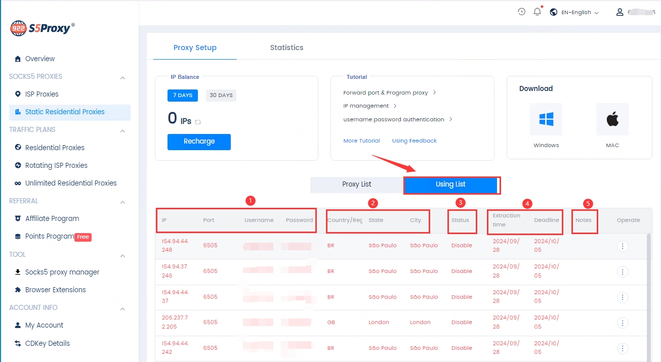Click the S5Proxy logo

coord(43,28)
